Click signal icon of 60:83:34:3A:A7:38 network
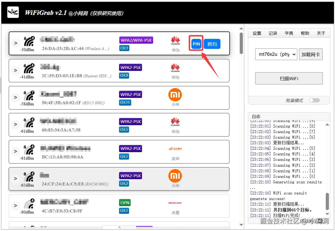Viewport: 335px width, 231px height. tap(29, 123)
